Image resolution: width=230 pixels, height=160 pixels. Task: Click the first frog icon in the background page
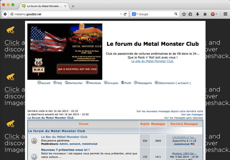tap(11, 30)
